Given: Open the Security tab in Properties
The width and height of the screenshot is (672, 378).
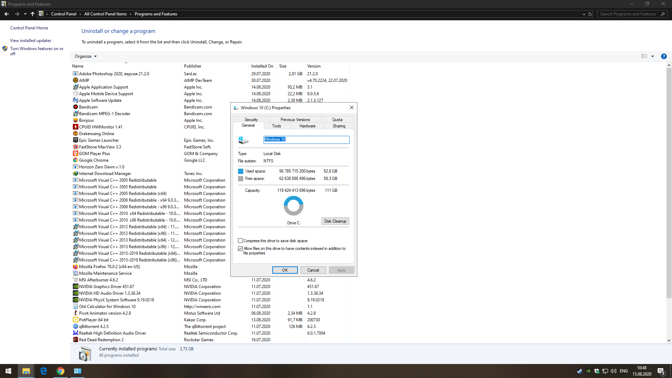Looking at the screenshot, I should [251, 120].
